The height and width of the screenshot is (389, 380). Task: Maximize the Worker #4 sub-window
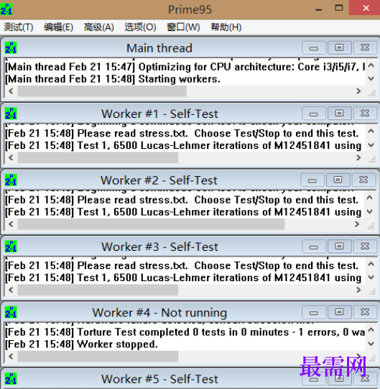pos(339,312)
